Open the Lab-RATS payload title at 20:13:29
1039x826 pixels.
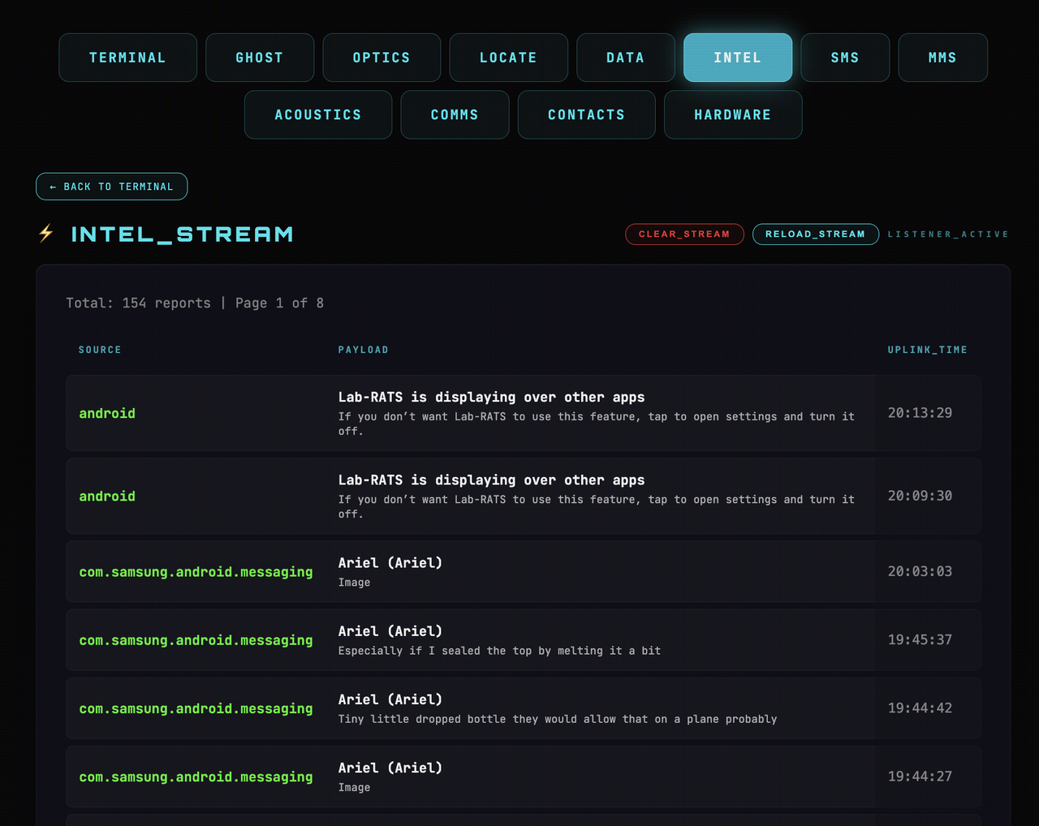491,397
